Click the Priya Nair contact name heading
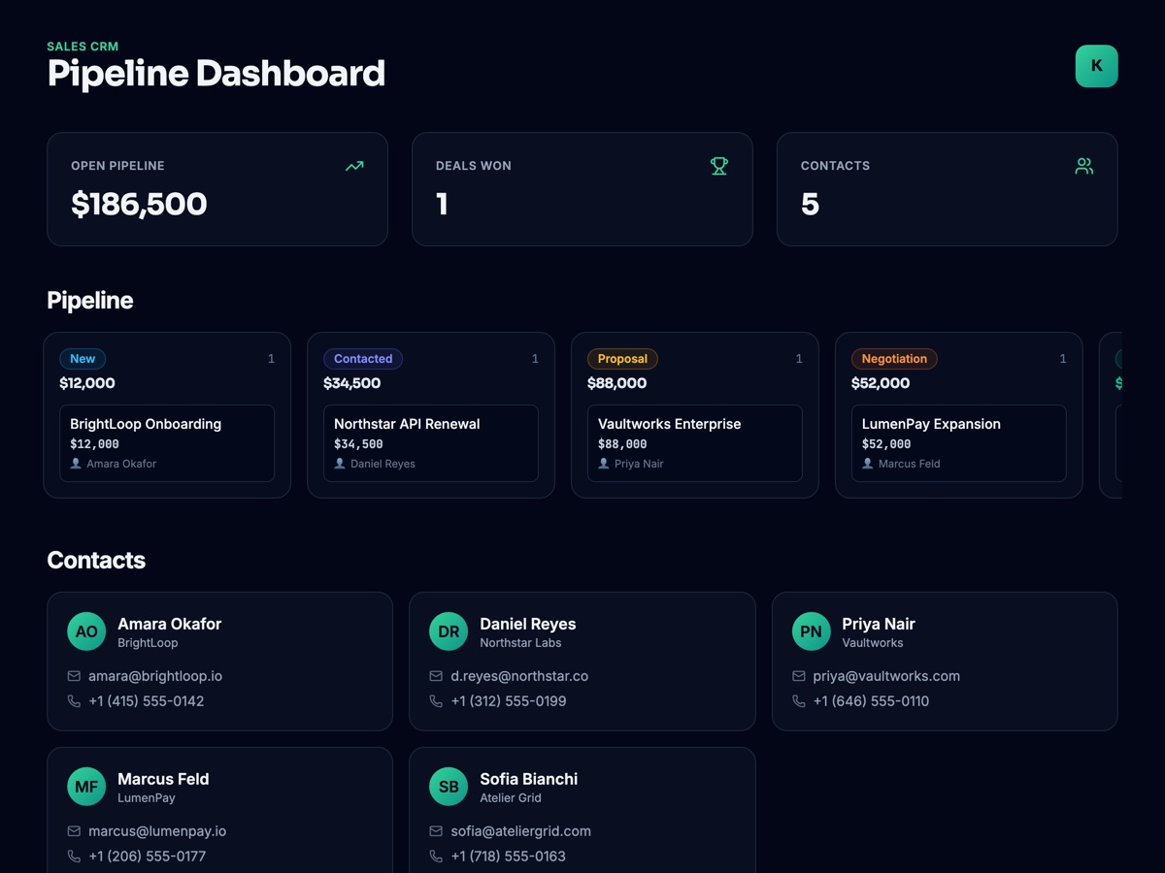Viewport: 1165px width, 873px height. pyautogui.click(x=879, y=624)
